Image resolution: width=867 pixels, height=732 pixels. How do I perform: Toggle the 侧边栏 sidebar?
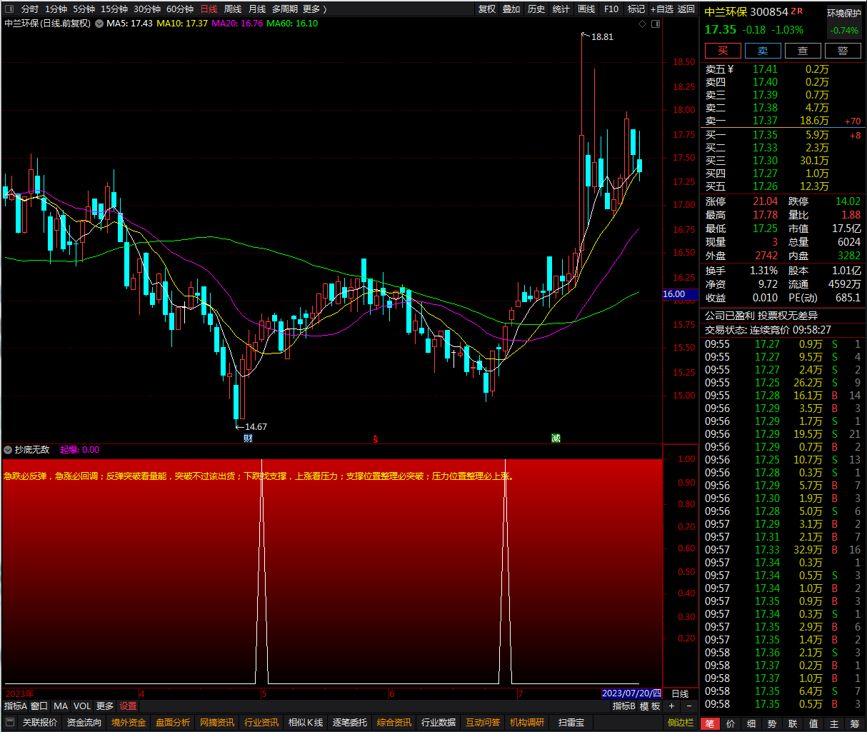coord(681,723)
